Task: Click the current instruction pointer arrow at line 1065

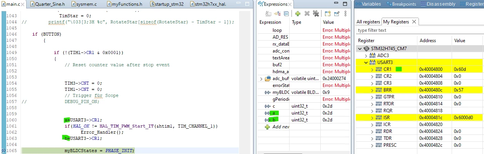Action: [3, 151]
